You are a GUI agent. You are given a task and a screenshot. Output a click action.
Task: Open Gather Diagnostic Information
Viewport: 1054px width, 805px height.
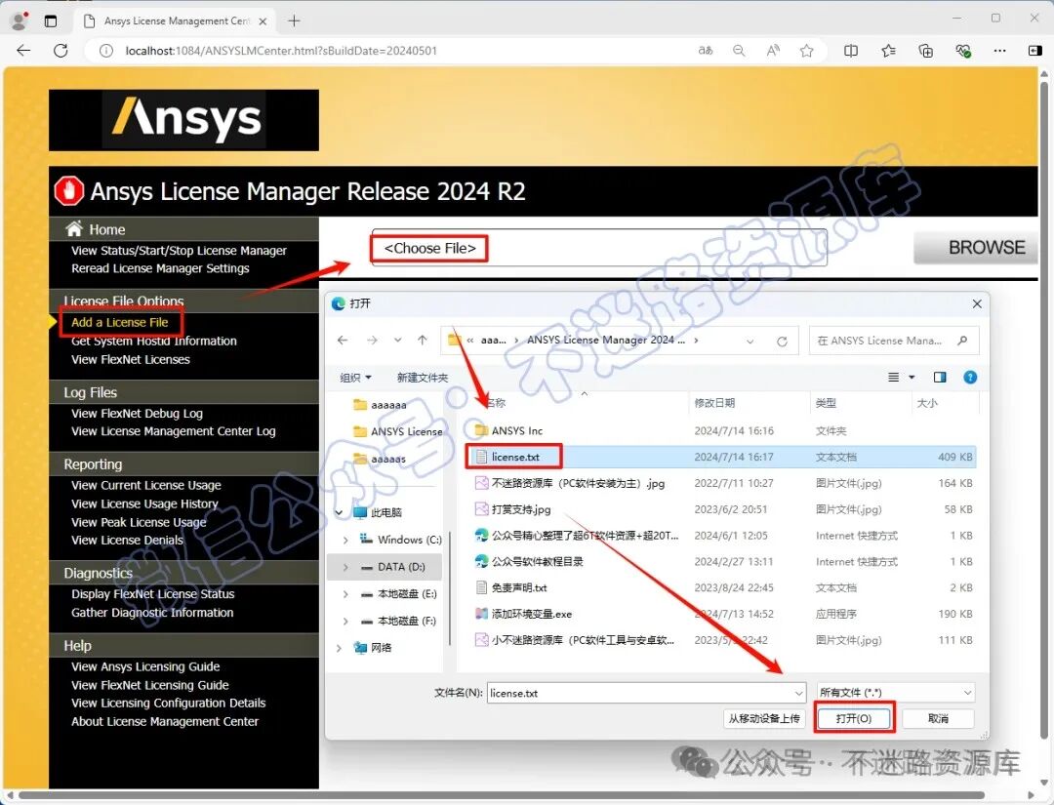tap(152, 612)
